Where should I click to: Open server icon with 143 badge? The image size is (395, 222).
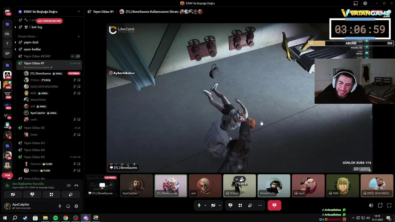point(7,75)
